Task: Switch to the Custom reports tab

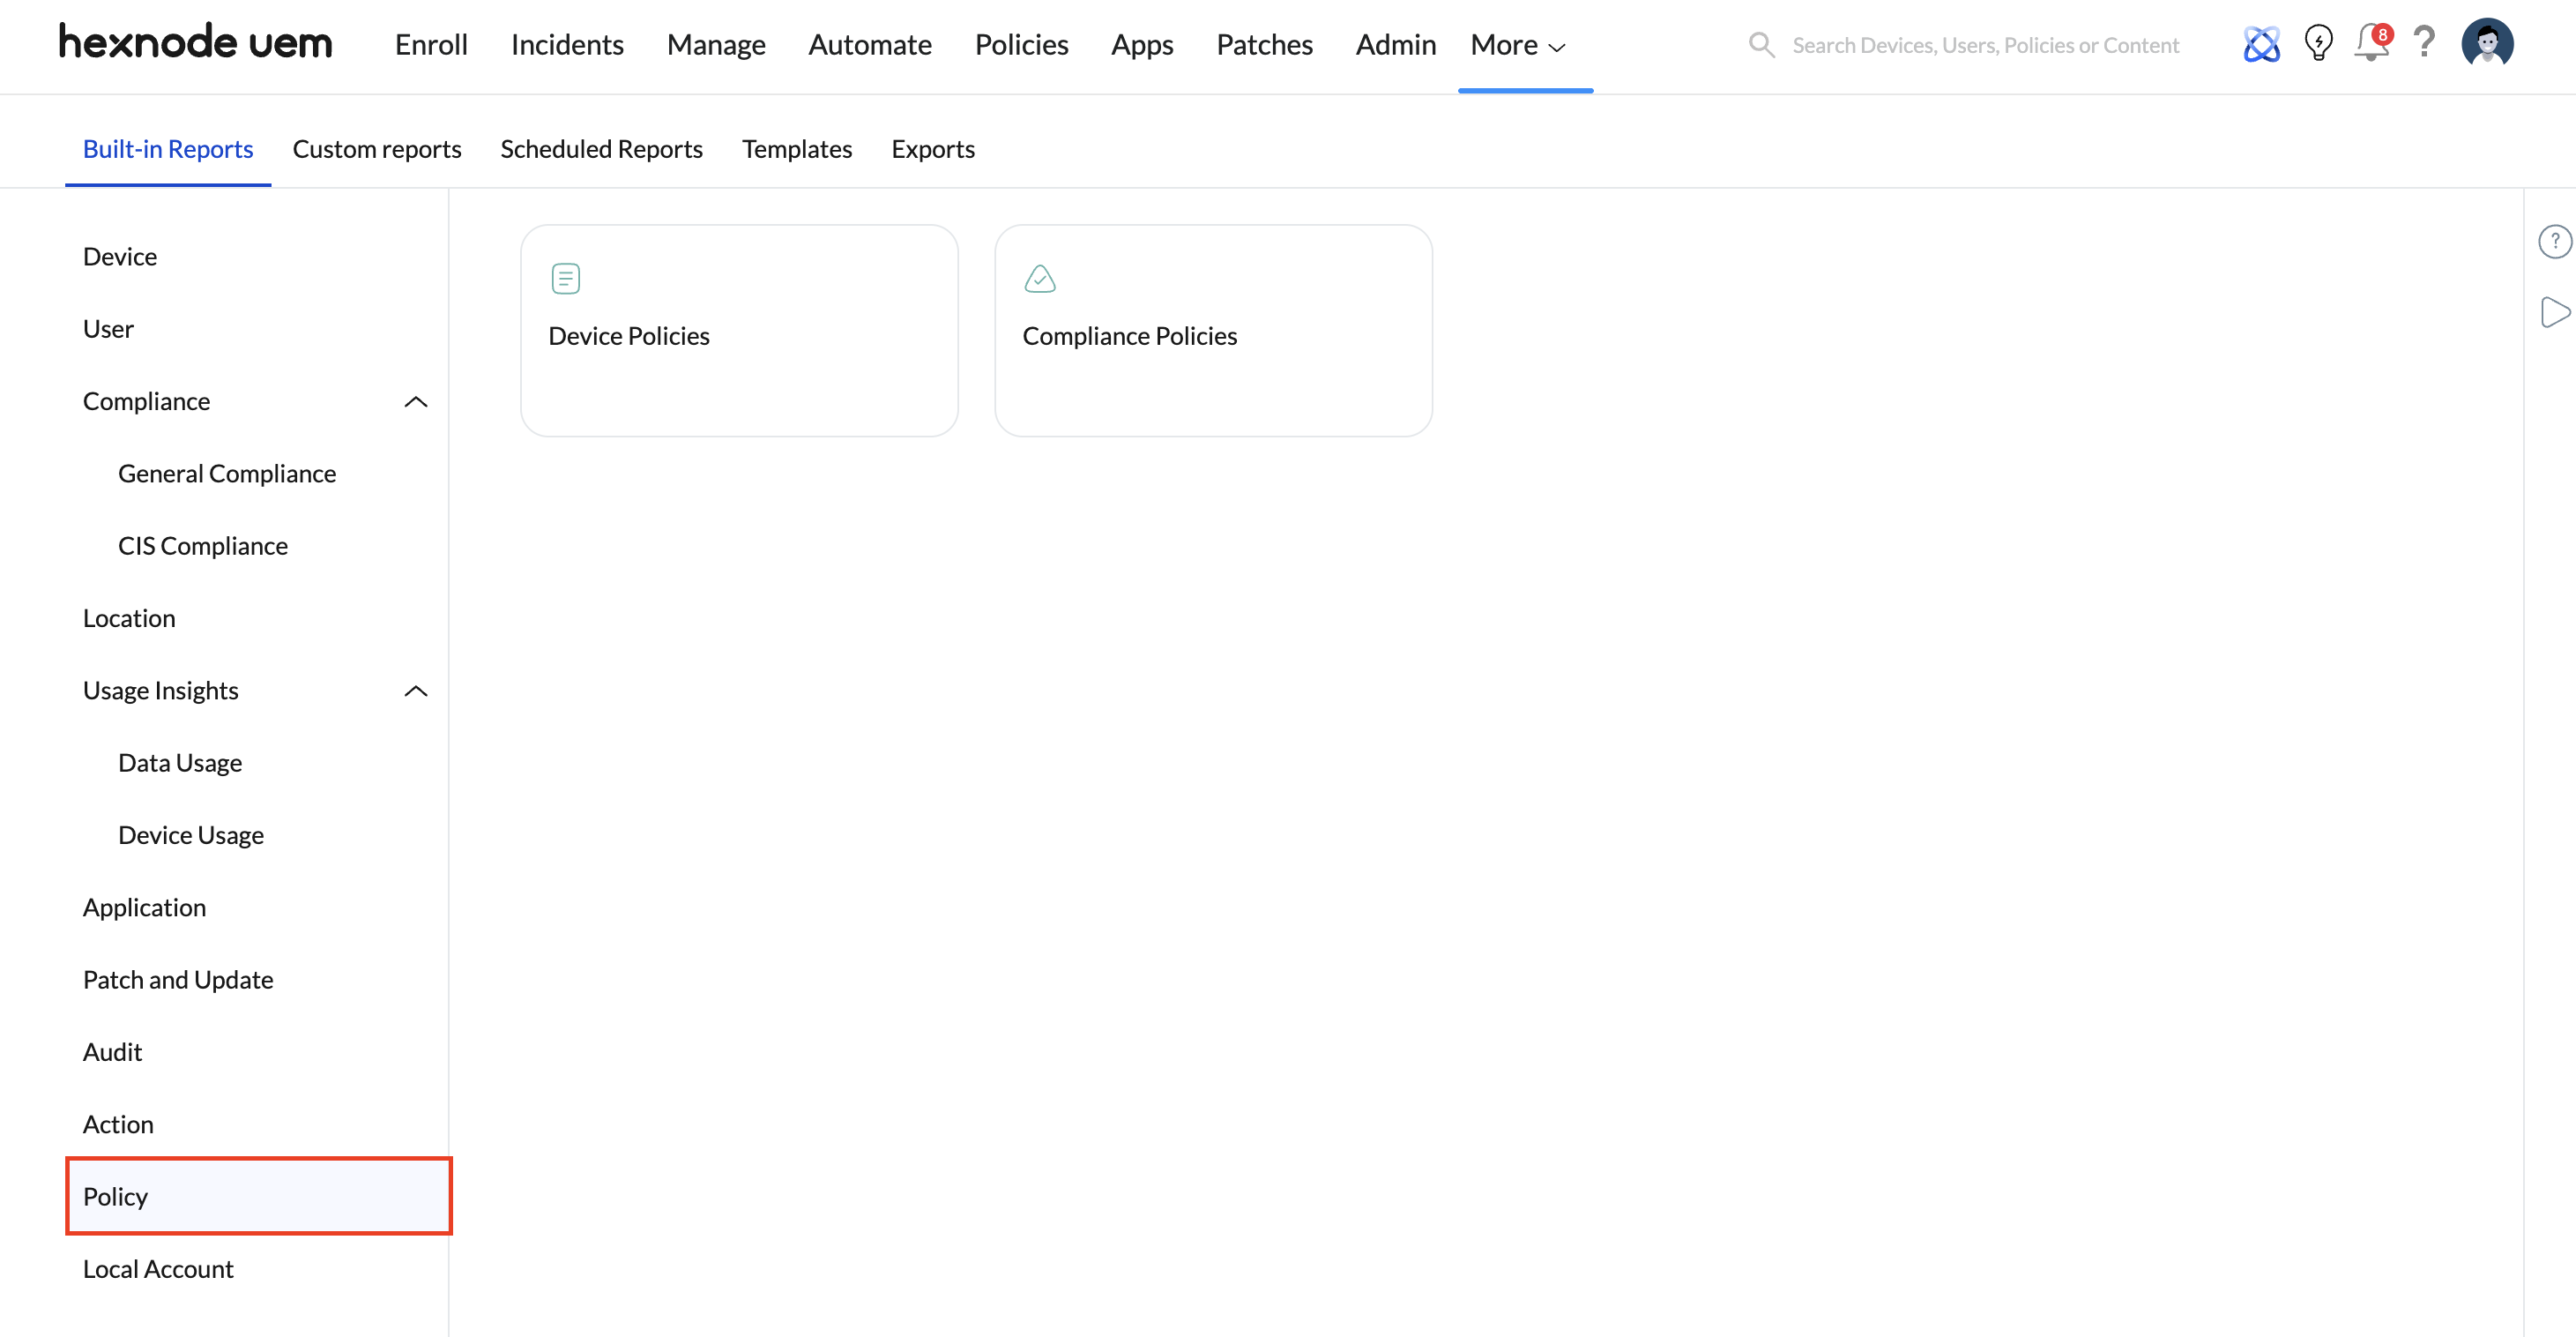Action: tap(377, 149)
